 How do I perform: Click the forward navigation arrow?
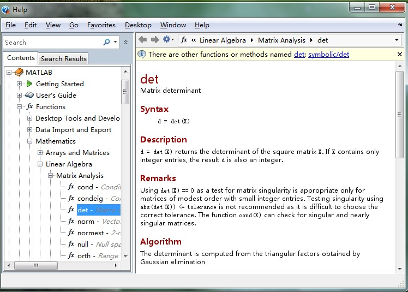pyautogui.click(x=155, y=40)
